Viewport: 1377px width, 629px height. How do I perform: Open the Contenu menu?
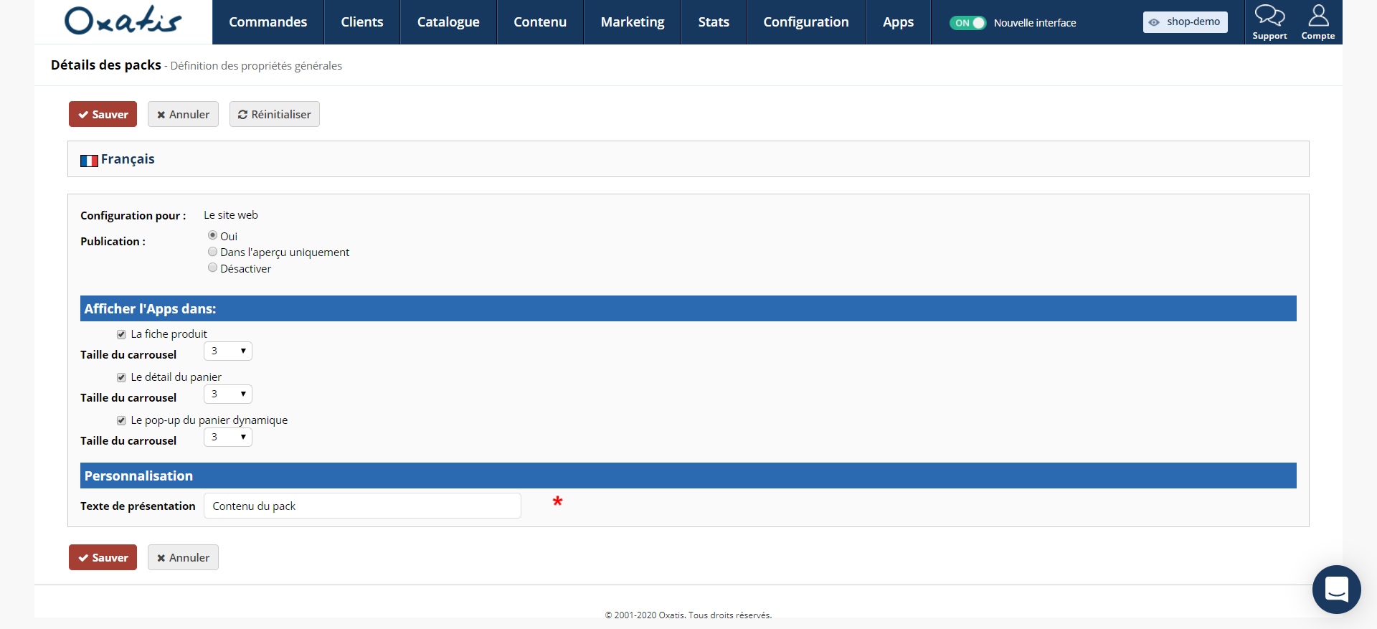[540, 22]
